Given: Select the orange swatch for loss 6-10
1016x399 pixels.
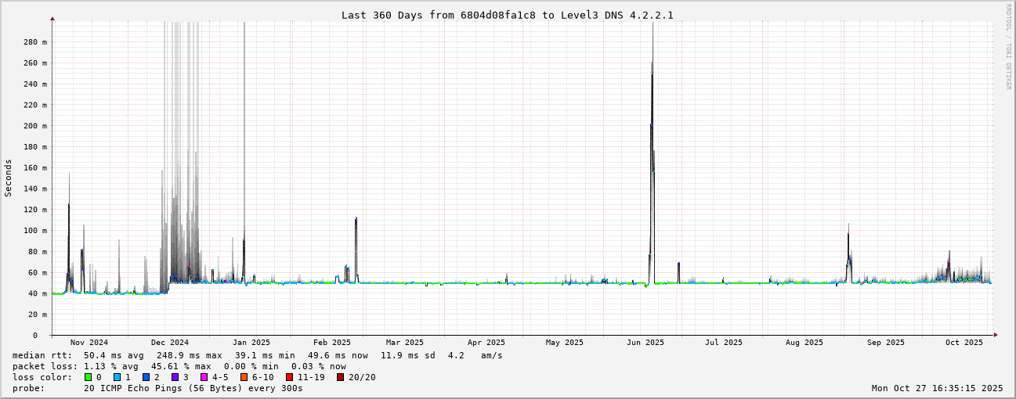Looking at the screenshot, I should pos(244,377).
